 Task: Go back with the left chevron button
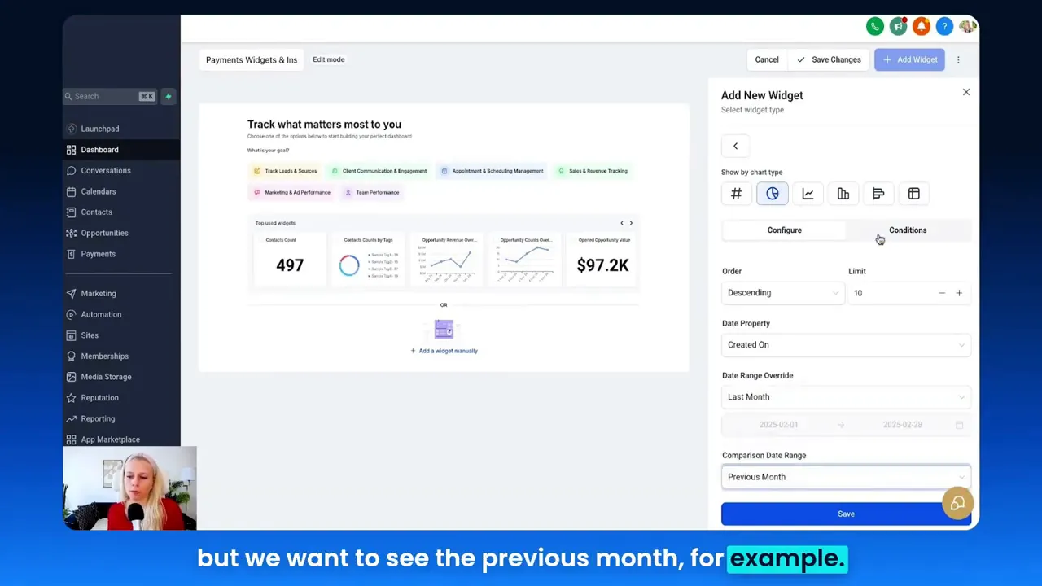tap(735, 146)
